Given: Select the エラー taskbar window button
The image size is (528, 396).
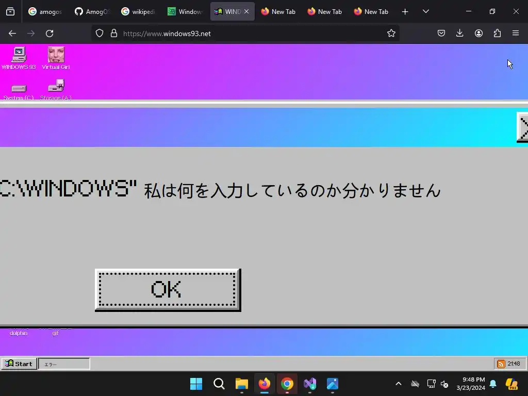Looking at the screenshot, I should coord(64,364).
